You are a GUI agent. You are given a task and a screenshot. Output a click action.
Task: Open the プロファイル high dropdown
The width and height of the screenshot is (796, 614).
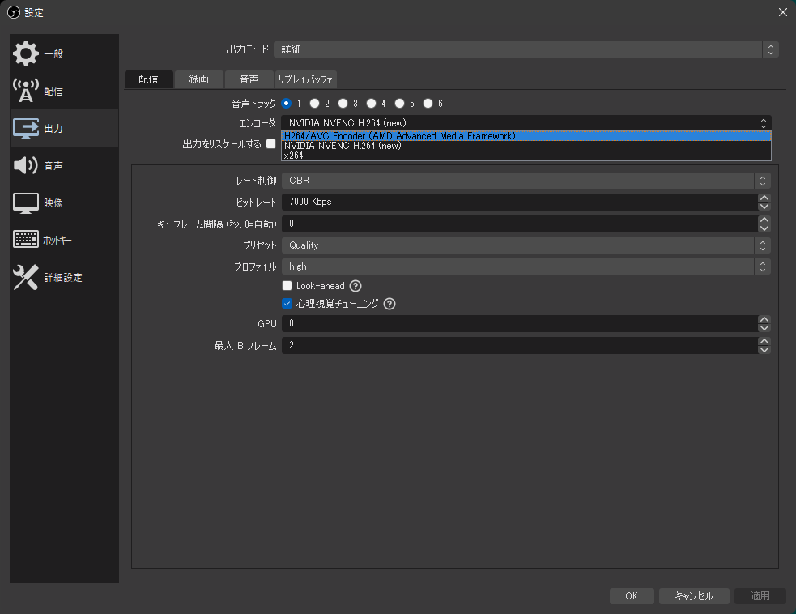pyautogui.click(x=526, y=266)
